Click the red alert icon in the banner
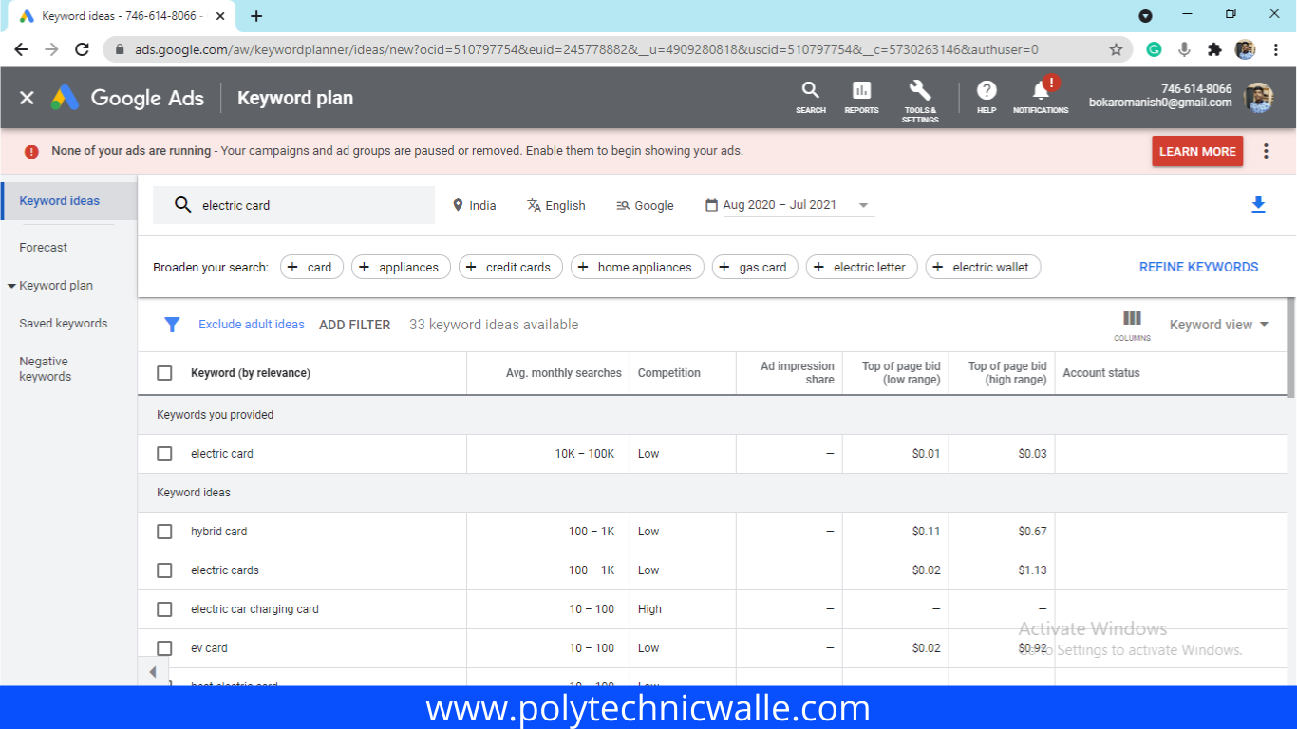 32,151
